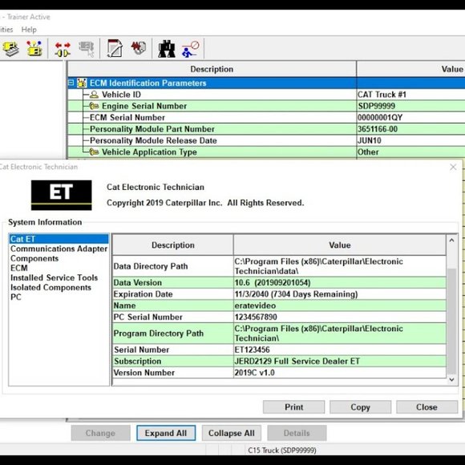465x465 pixels.
Task: Click the binoculars search icon
Action: [167, 48]
